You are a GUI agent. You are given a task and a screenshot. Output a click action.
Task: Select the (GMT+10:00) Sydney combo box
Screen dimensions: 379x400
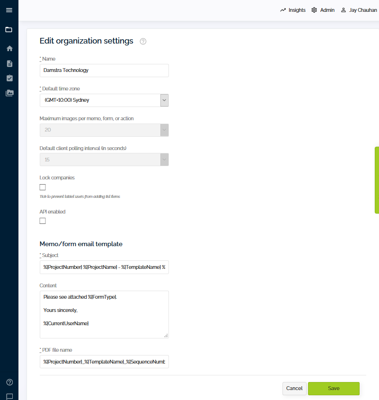pos(104,100)
